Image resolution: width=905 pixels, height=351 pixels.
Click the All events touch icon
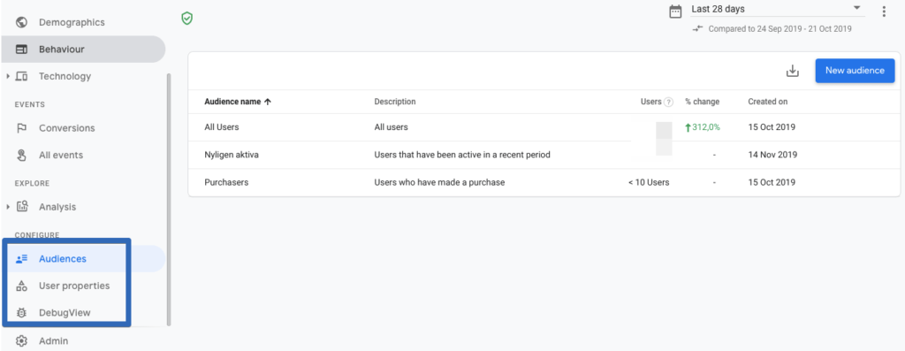click(x=22, y=156)
